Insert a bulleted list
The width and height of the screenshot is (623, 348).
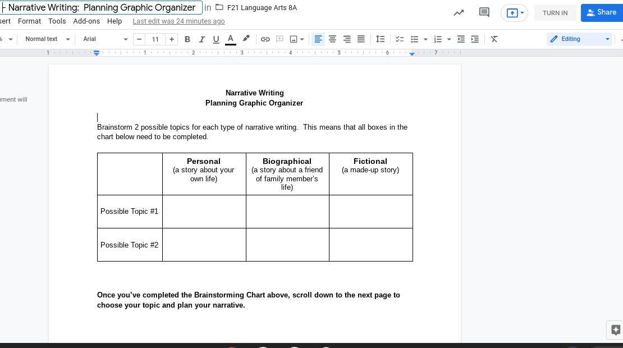414,39
